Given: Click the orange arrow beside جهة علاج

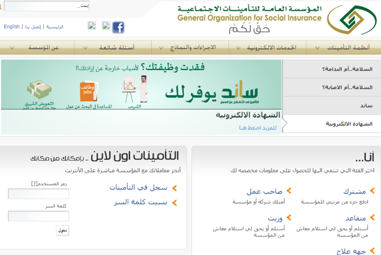Looking at the screenshot, I should pos(372,251).
